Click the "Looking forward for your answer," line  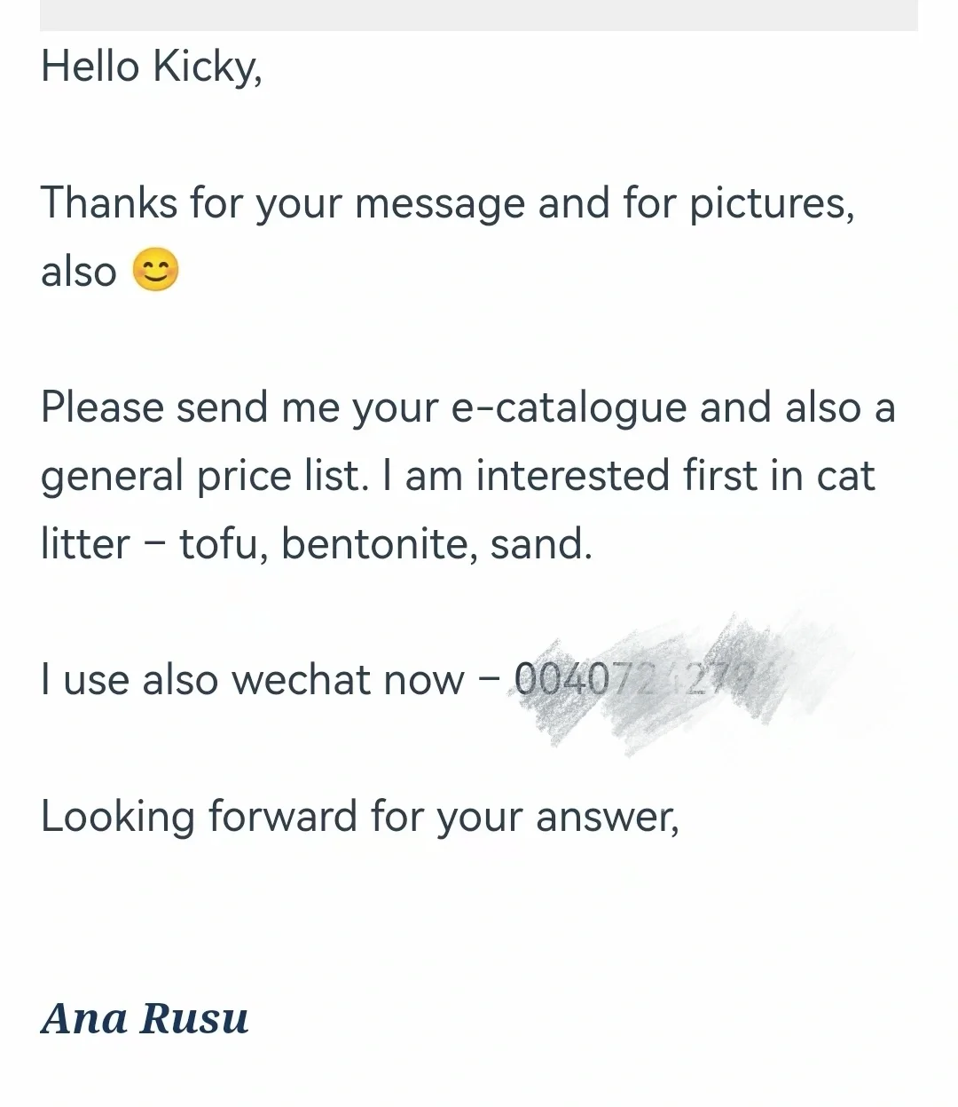tap(359, 817)
